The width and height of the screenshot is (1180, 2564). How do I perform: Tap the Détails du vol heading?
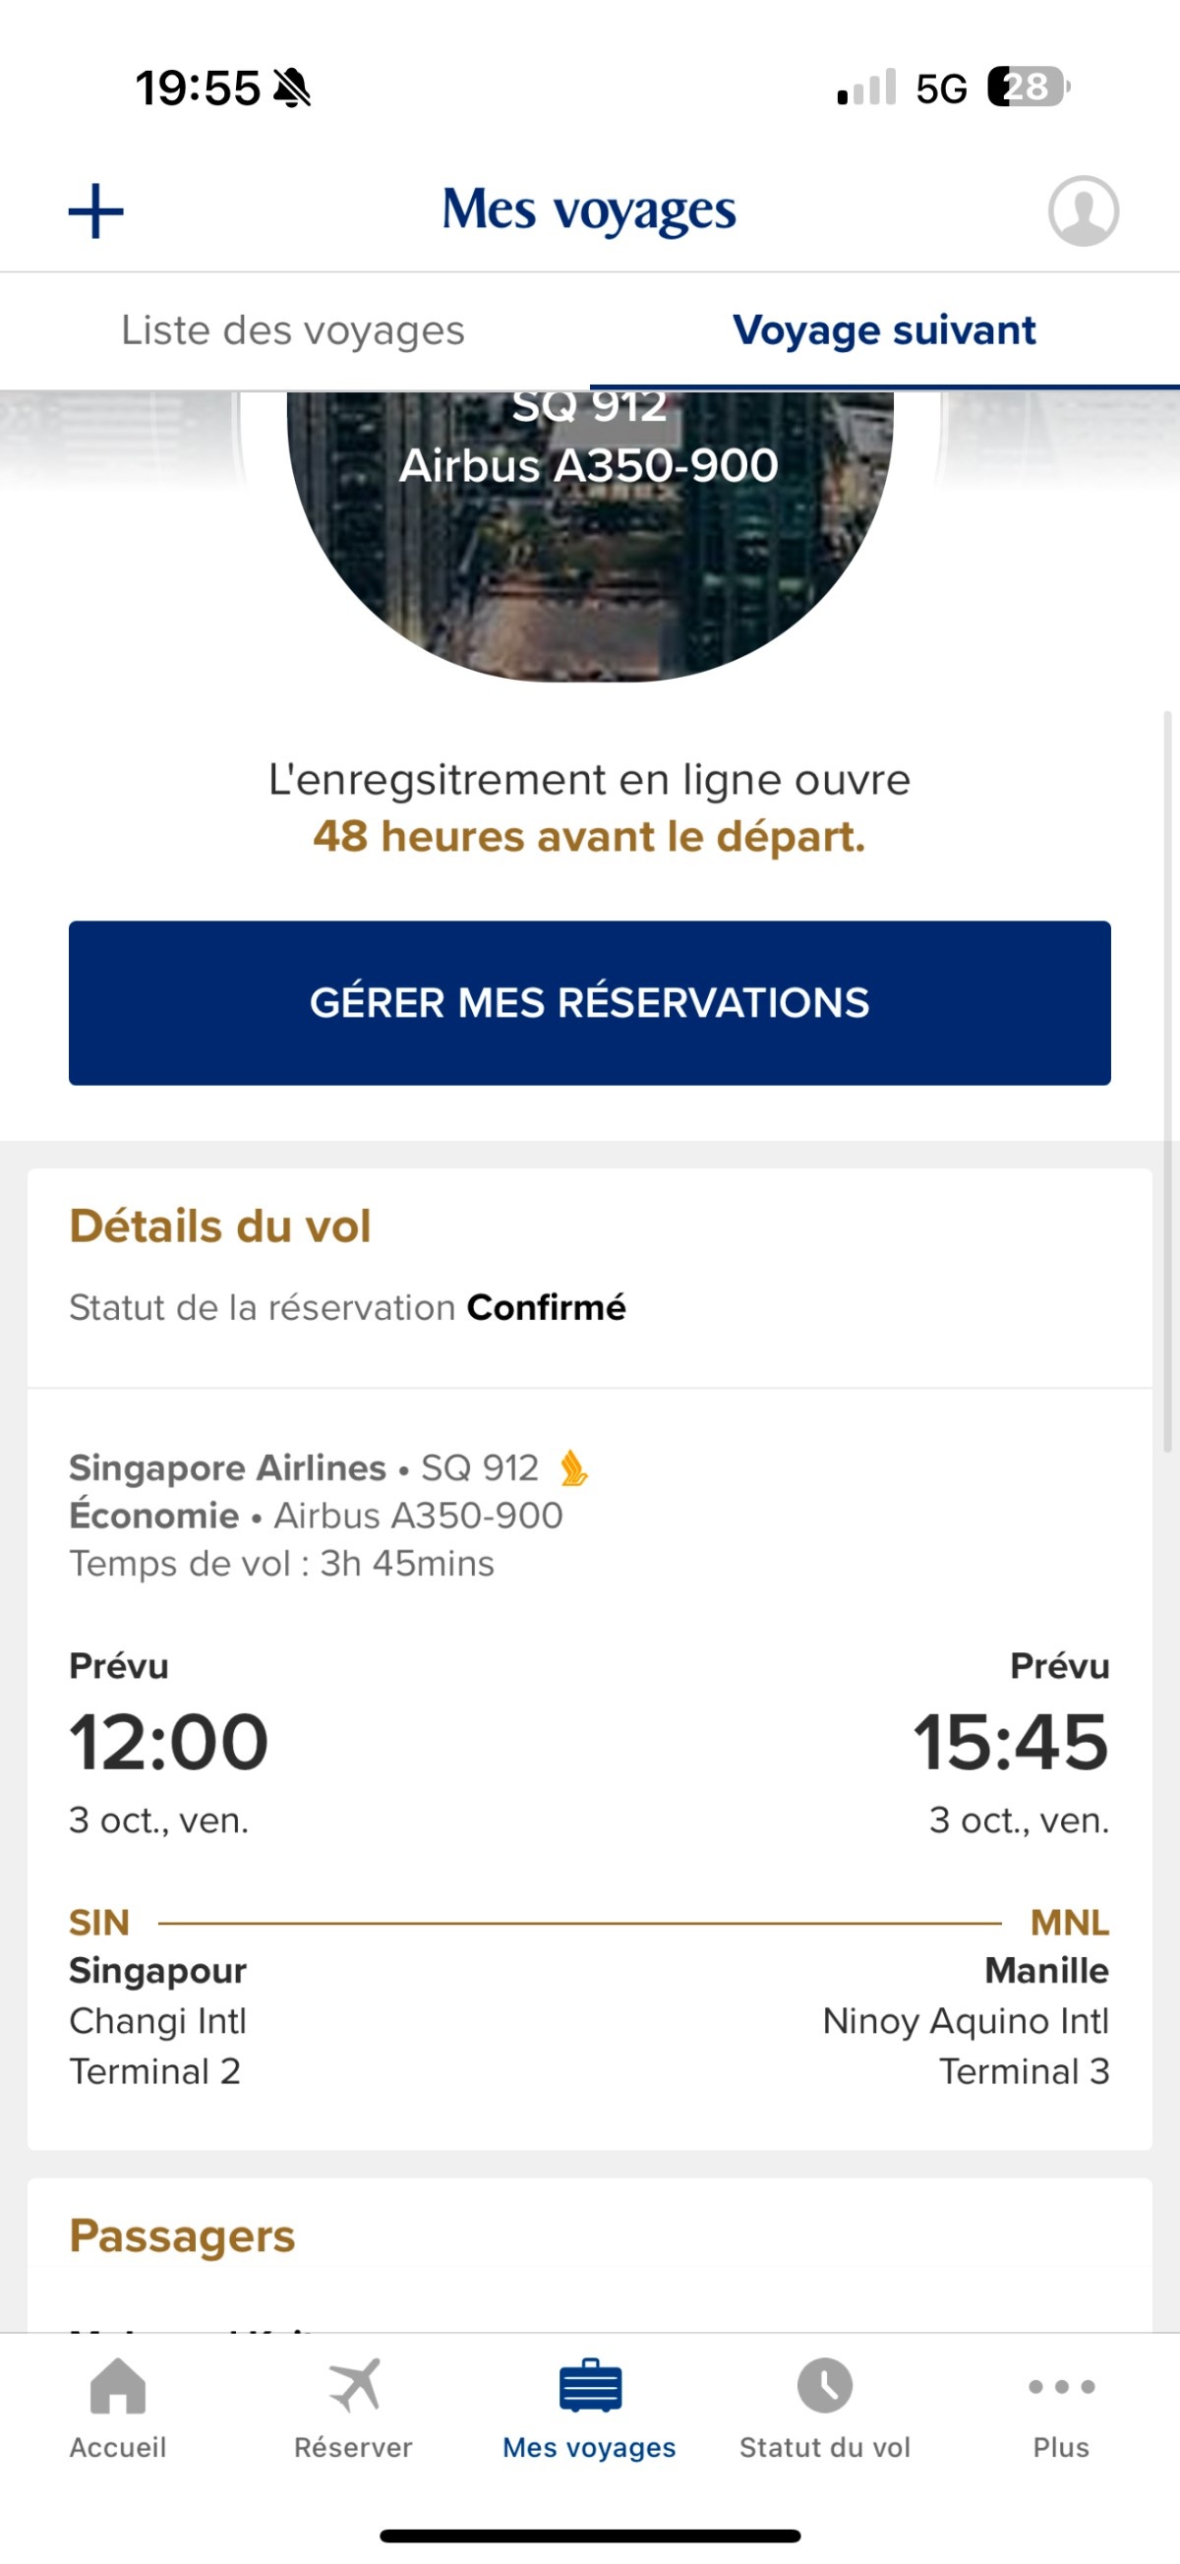pyautogui.click(x=220, y=1225)
